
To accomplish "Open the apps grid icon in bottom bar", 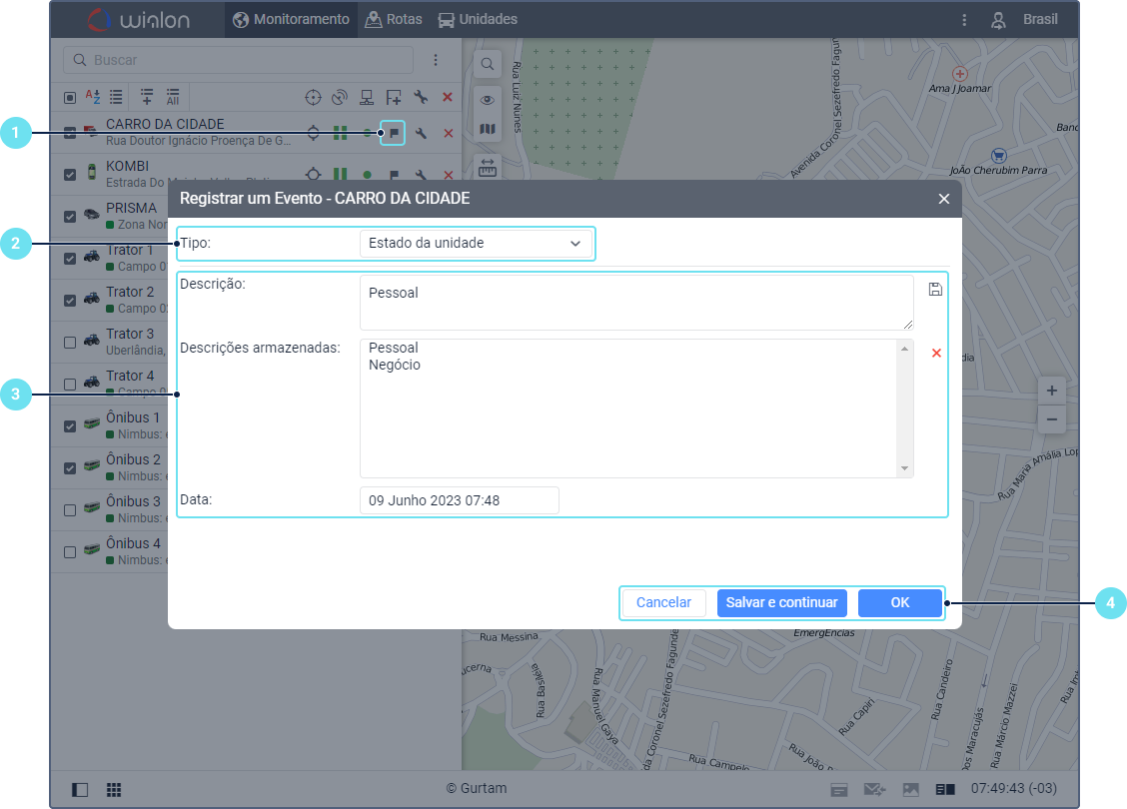I will point(114,789).
